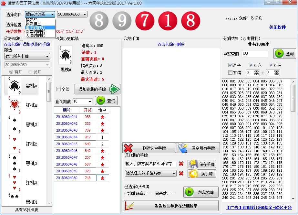The image size is (298, 215).
Task: Select 天津时时彩 in the dropdown list
Action: point(36,35)
